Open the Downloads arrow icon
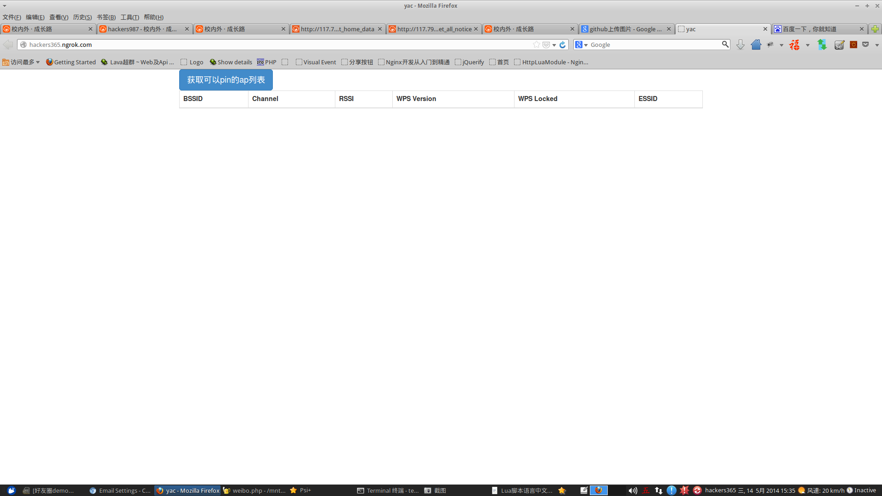Screen dimensions: 882x496 tap(740, 45)
